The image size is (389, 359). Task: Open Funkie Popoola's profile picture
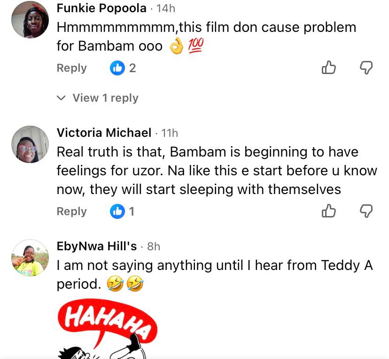(31, 20)
